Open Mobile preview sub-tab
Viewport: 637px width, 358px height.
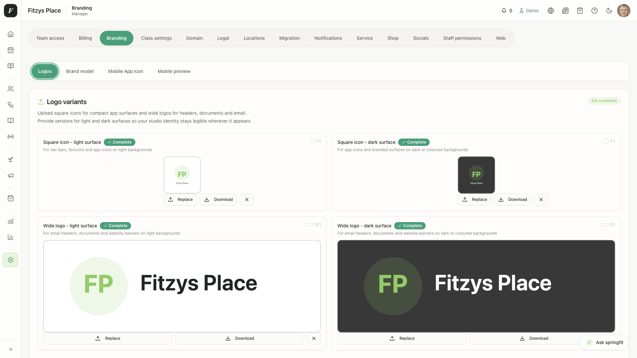[x=174, y=71]
